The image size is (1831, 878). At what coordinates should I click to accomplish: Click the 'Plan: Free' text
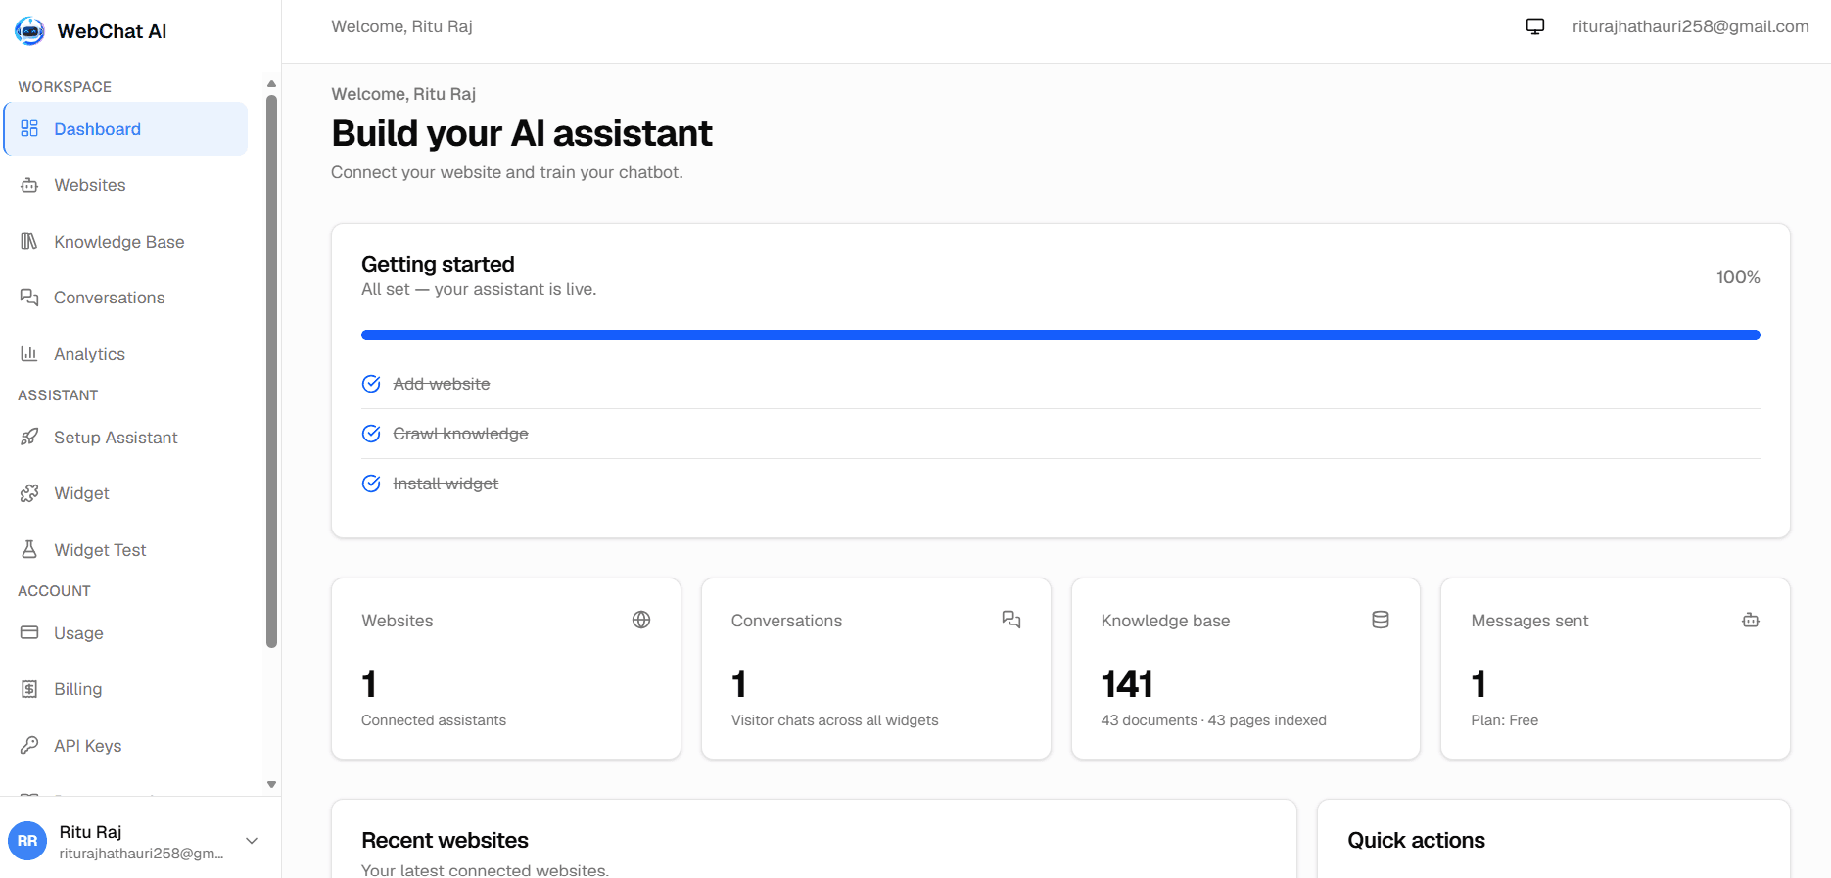click(1504, 720)
